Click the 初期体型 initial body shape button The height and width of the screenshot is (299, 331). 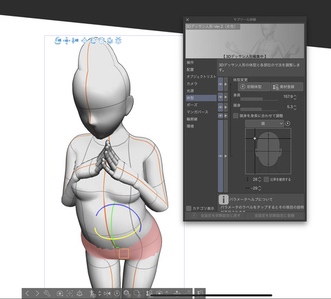click(x=254, y=87)
